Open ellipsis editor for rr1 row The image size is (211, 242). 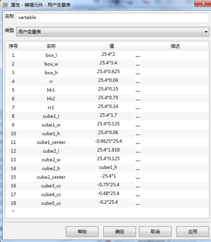(138, 108)
